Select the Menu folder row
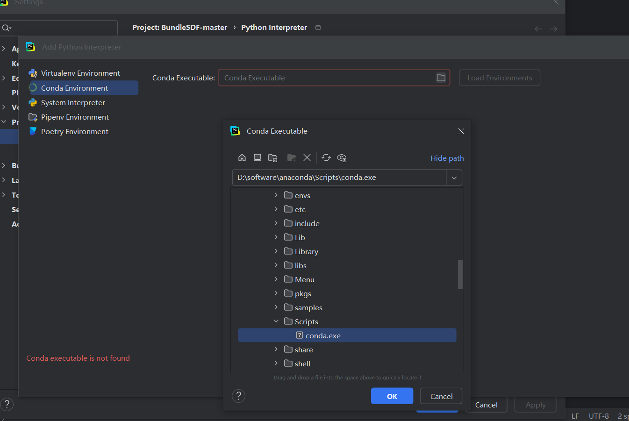The height and width of the screenshot is (421, 629). pos(347,279)
